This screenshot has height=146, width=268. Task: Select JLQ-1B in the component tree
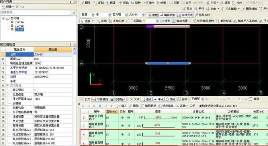(20, 26)
